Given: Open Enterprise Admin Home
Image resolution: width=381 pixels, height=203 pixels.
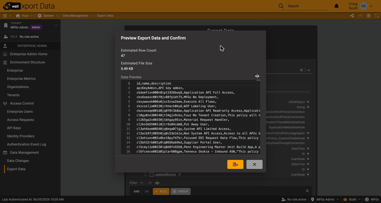Looking at the screenshot, I should (28, 54).
